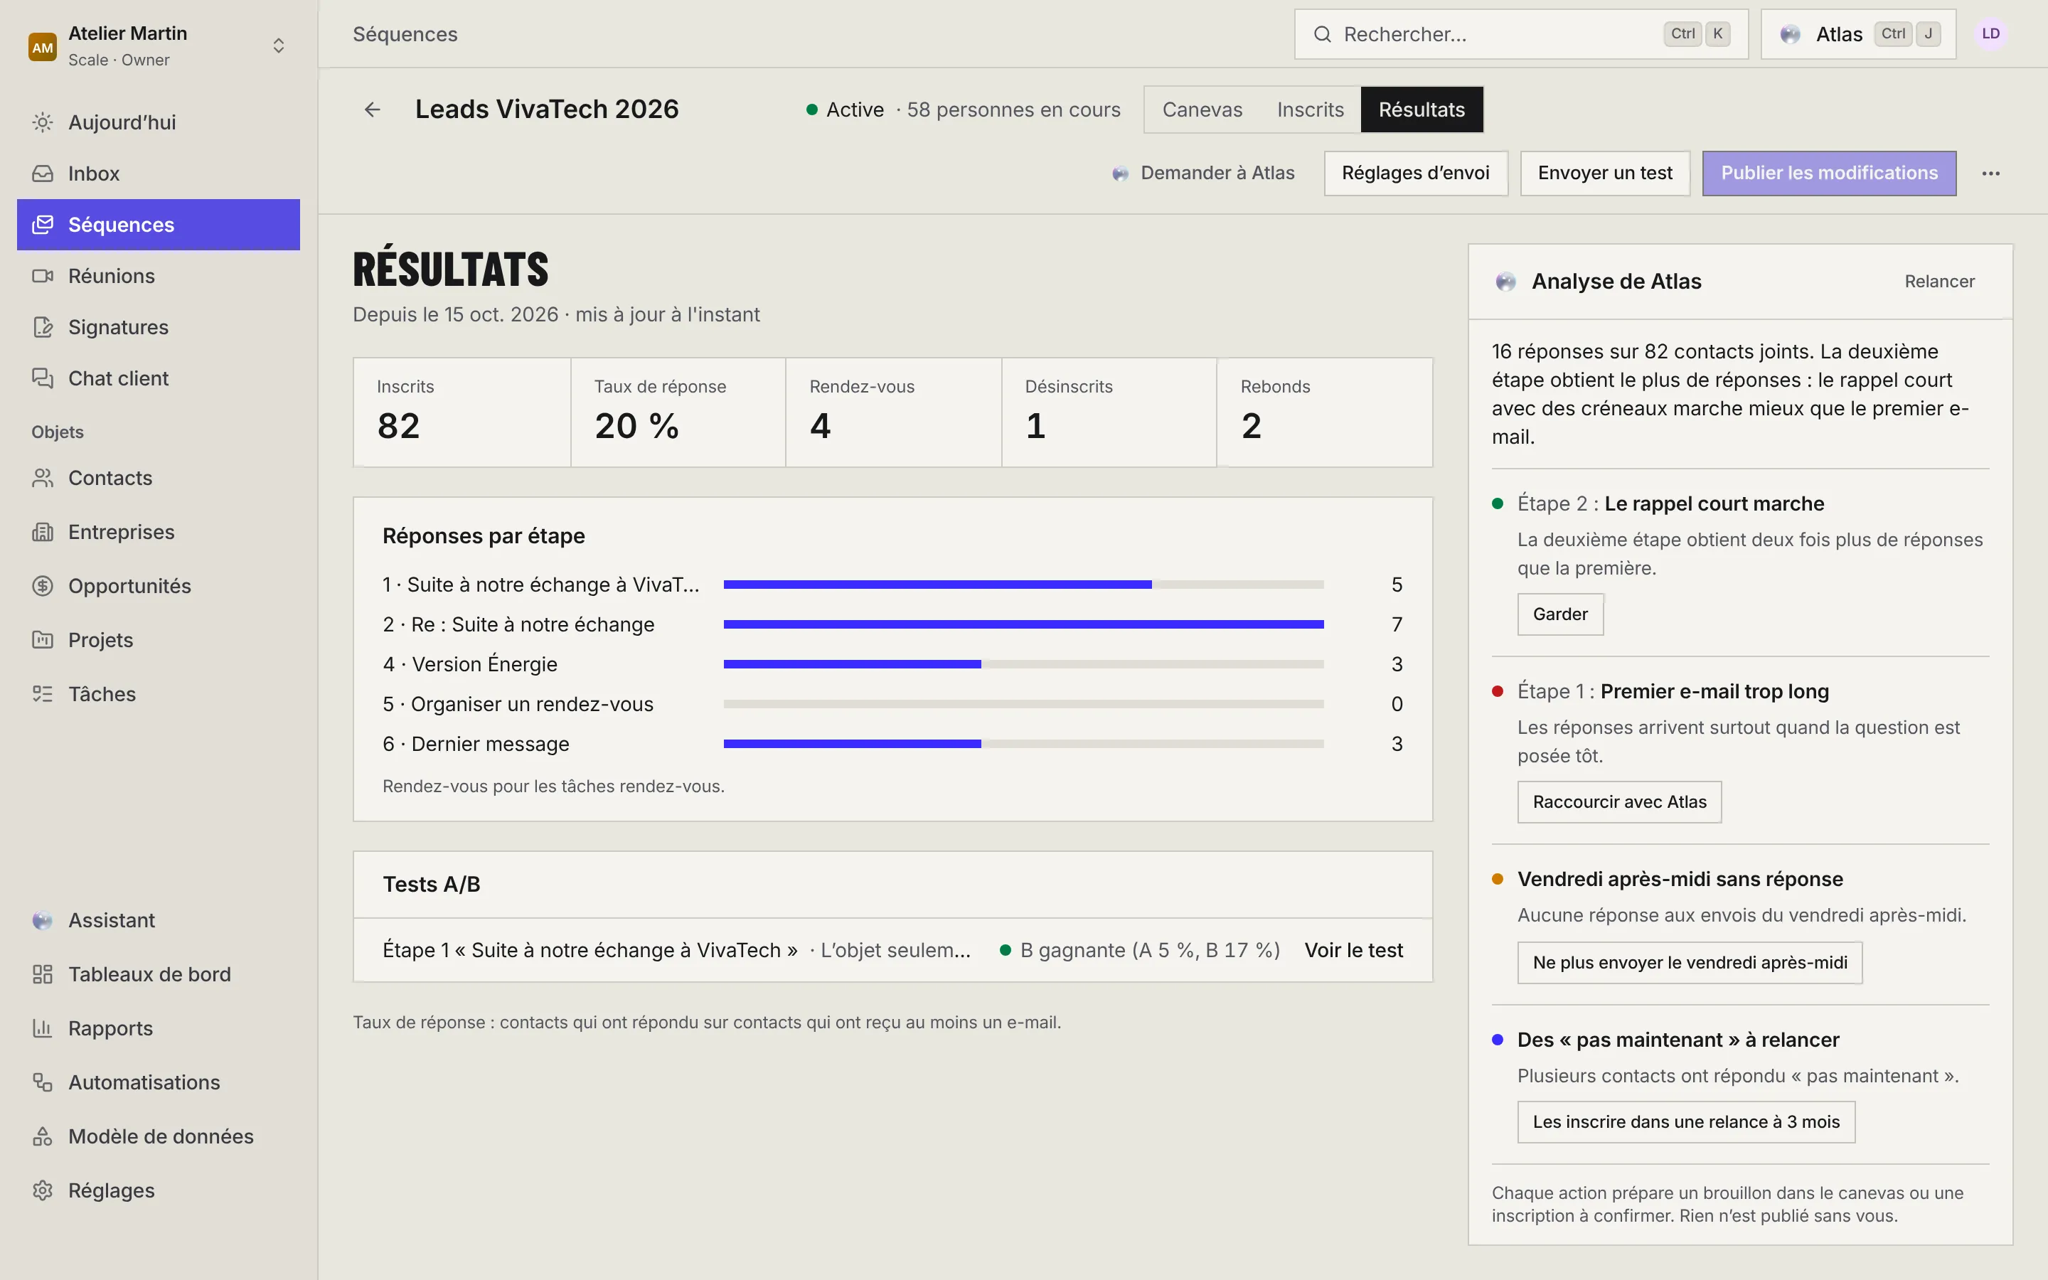
Task: Click the Projets folder icon
Action: click(43, 640)
